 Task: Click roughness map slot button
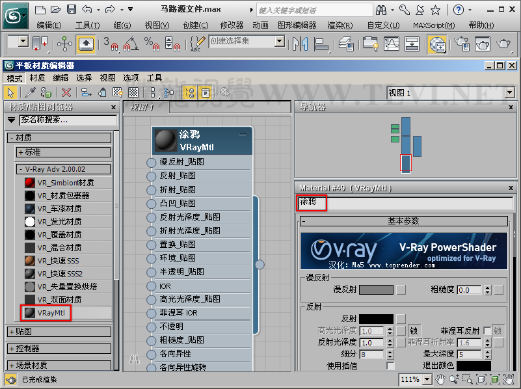498,289
